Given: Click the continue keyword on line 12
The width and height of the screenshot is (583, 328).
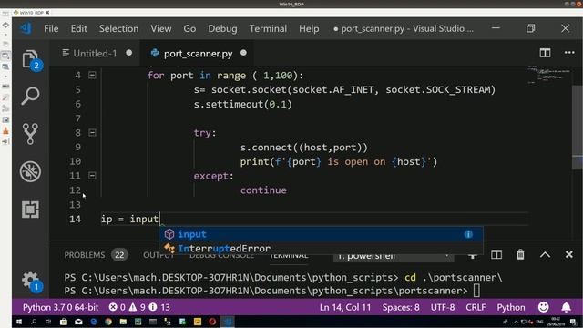Looking at the screenshot, I should (263, 190).
